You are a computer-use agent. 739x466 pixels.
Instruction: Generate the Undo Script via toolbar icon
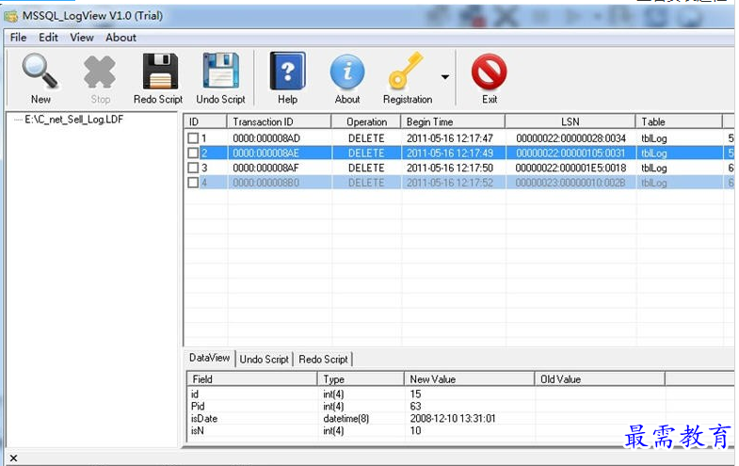point(220,71)
